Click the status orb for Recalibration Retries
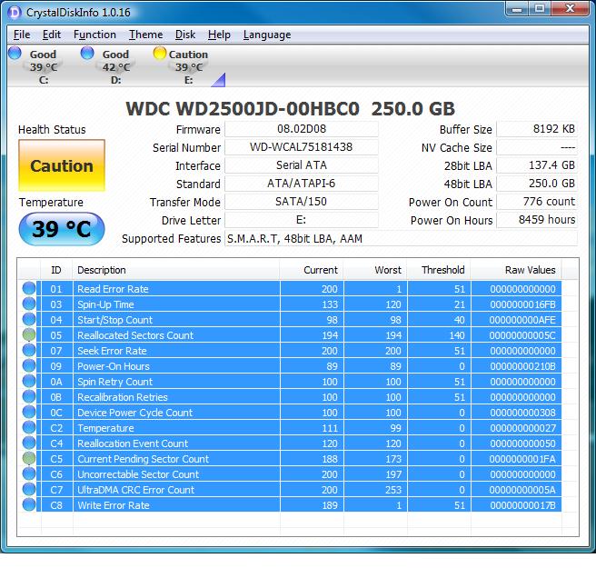This screenshot has width=596, height=568. [29, 397]
